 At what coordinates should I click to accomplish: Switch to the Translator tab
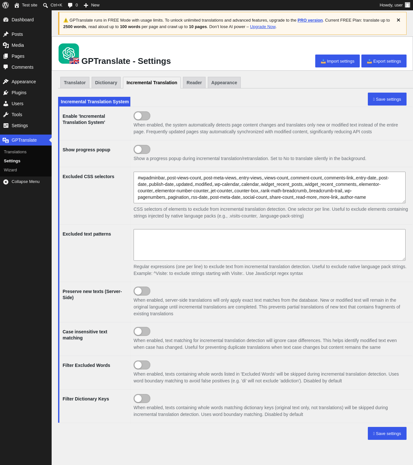pyautogui.click(x=75, y=83)
